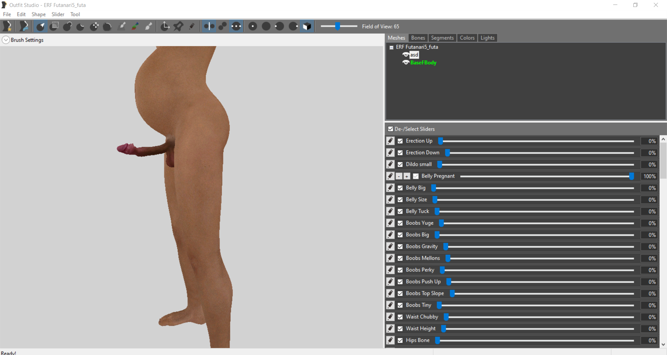
Task: Click the New Project toolbar icon
Action: (x=7, y=26)
